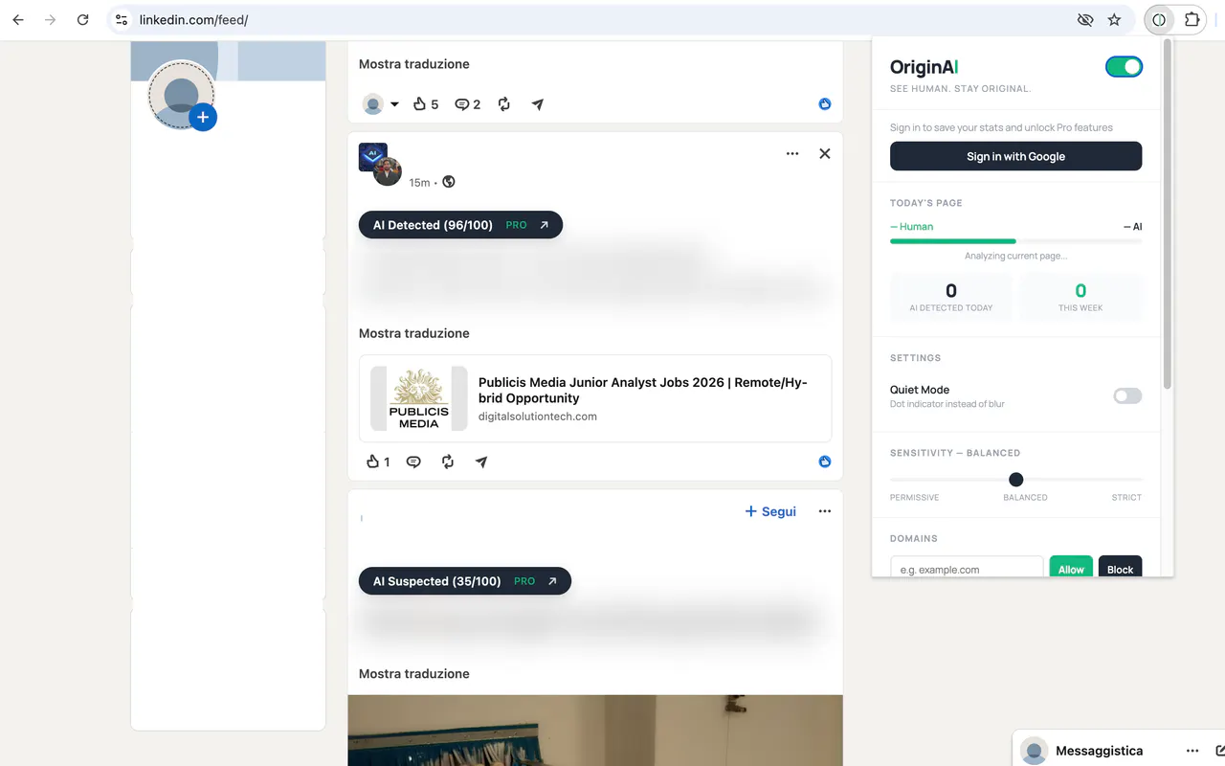Bookmark this page with the star icon
The width and height of the screenshot is (1225, 766).
(1114, 19)
